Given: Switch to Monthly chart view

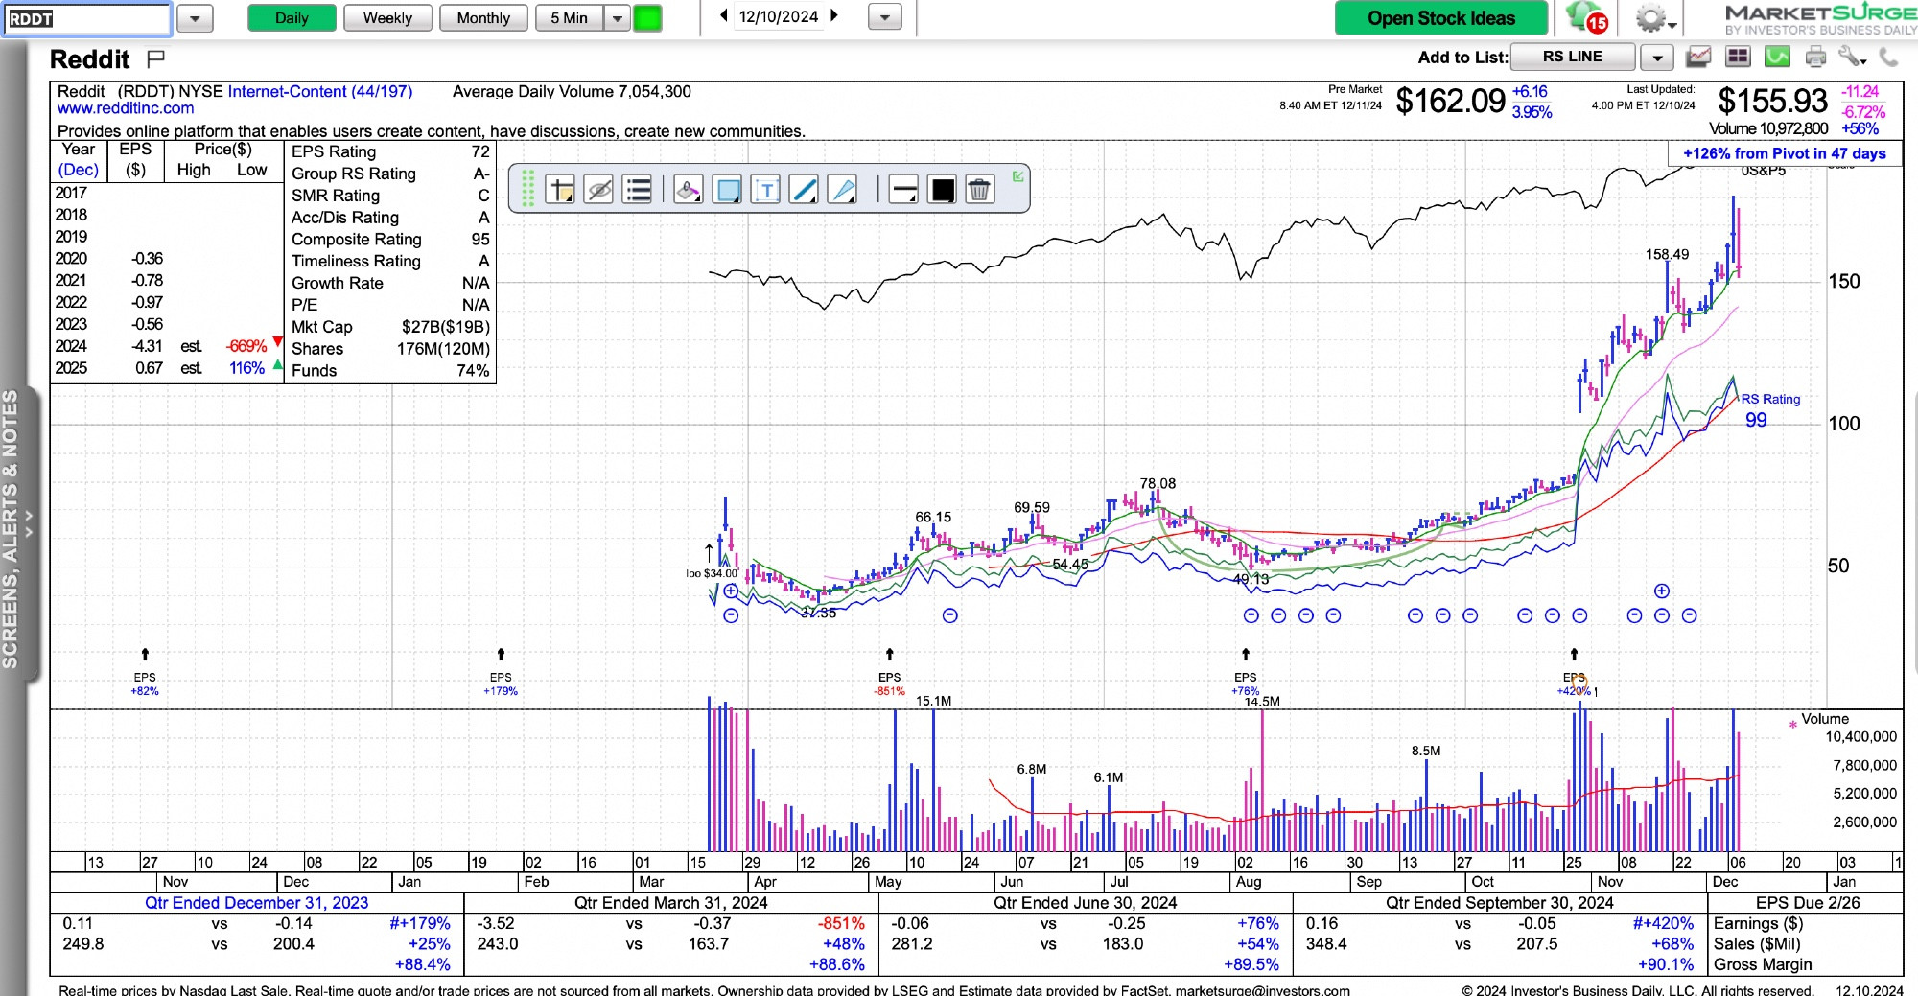Looking at the screenshot, I should coord(483,18).
